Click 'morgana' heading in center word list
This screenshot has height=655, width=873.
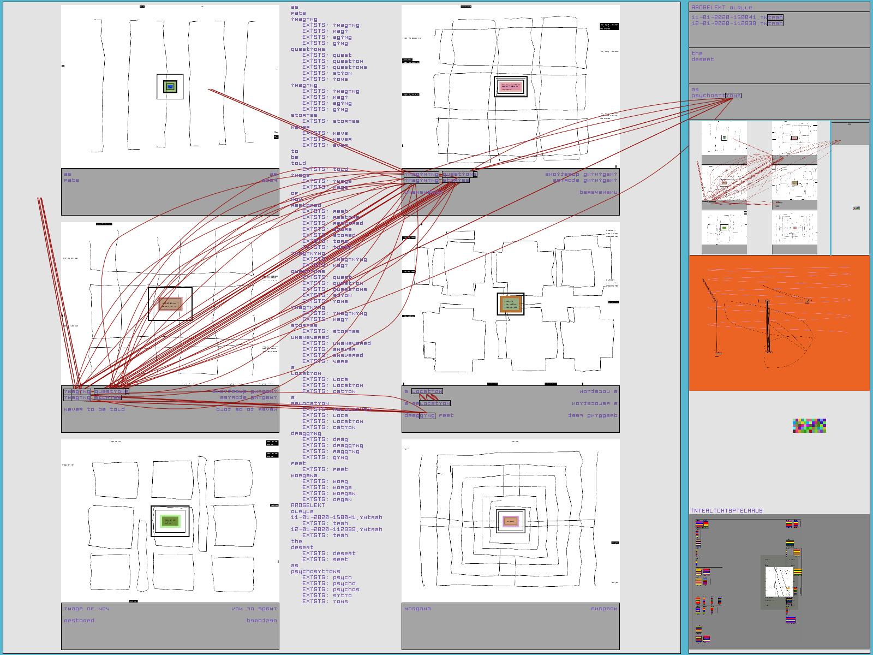click(304, 475)
